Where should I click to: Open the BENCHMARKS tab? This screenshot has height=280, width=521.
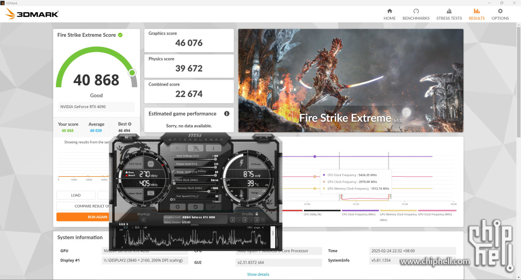point(416,14)
